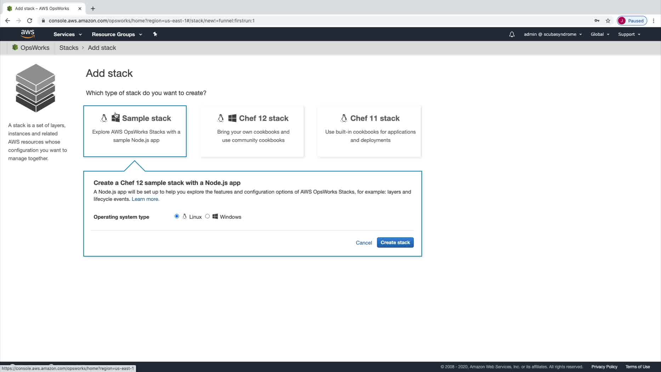661x372 pixels.
Task: Click the heading 'Create a Chef 12 sample stack with a Node.js app'
Action: (167, 183)
